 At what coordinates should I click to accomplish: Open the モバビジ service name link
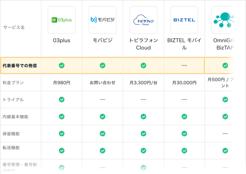pyautogui.click(x=102, y=41)
